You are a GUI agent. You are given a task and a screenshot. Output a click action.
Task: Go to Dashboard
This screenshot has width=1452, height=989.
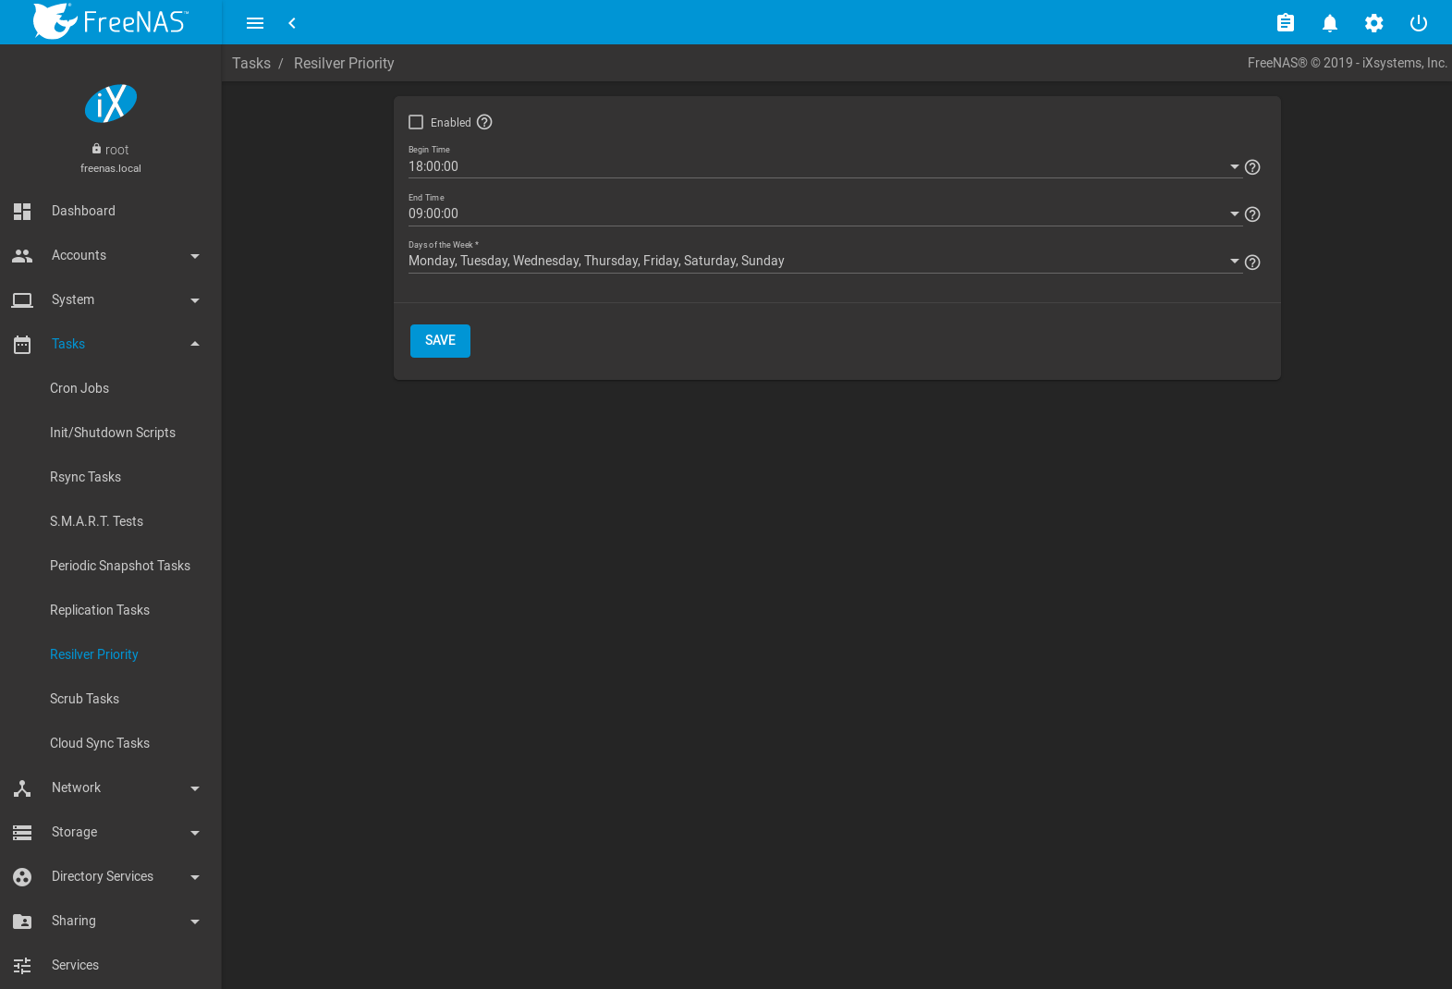(83, 211)
